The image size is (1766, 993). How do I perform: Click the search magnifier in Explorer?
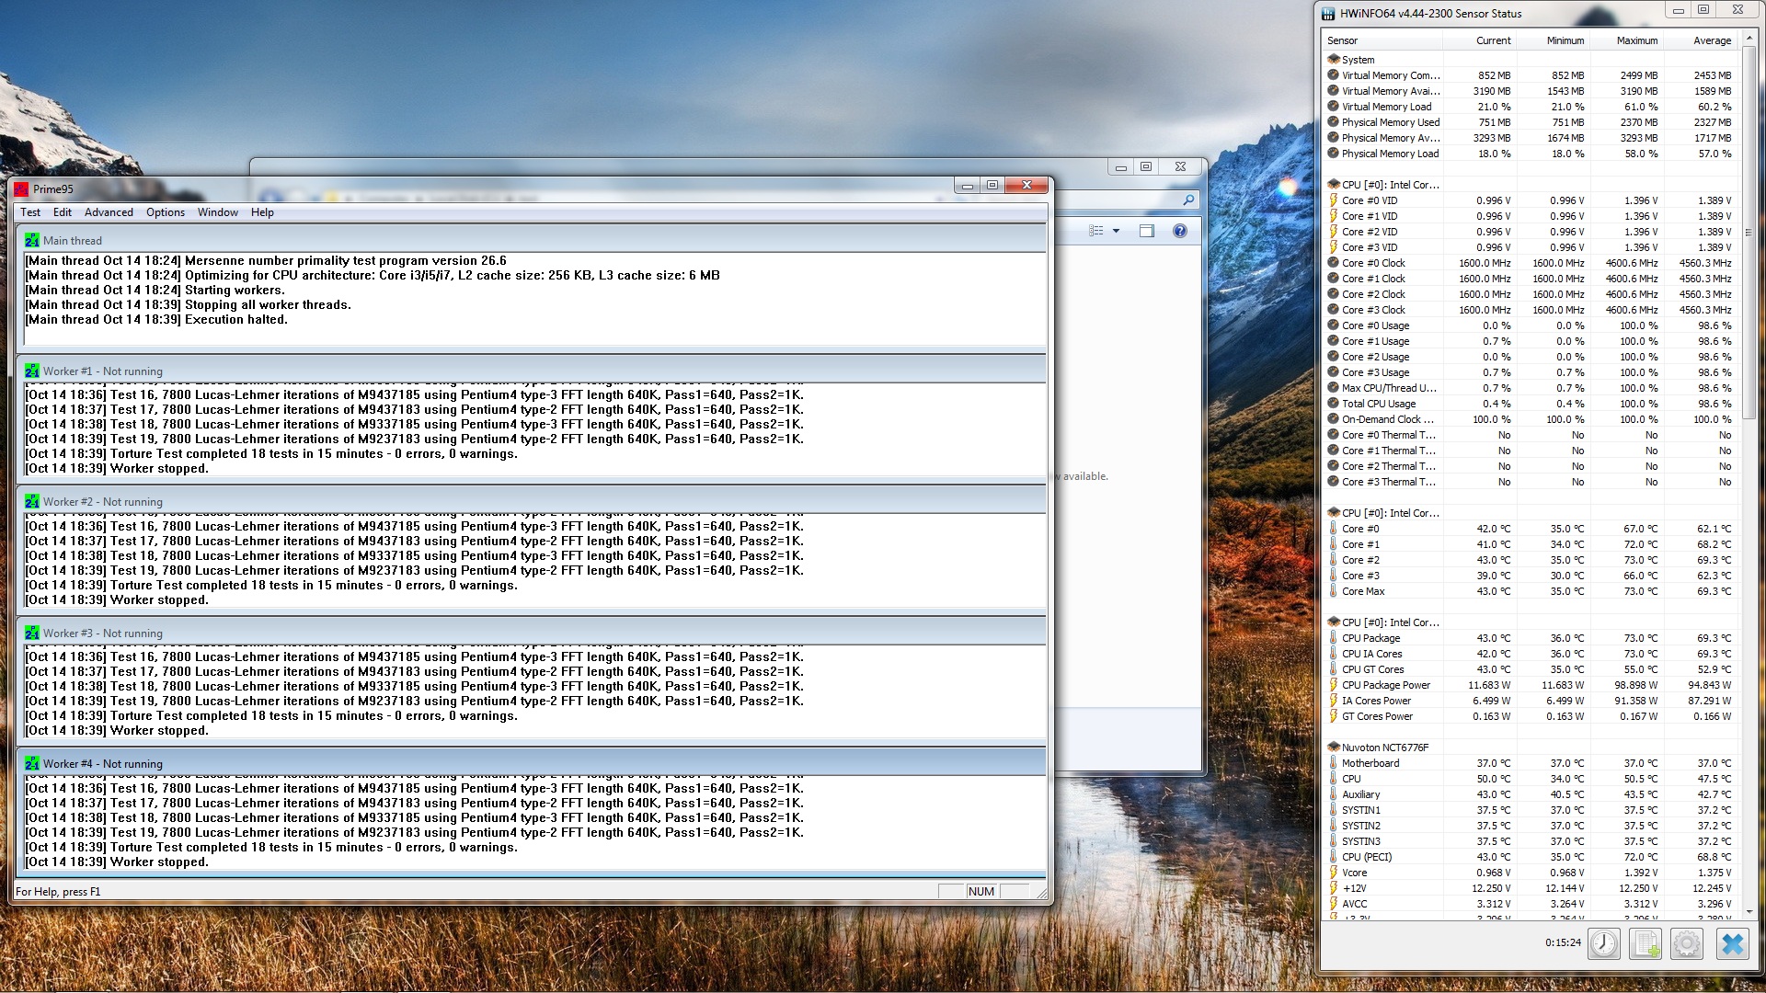1188,200
